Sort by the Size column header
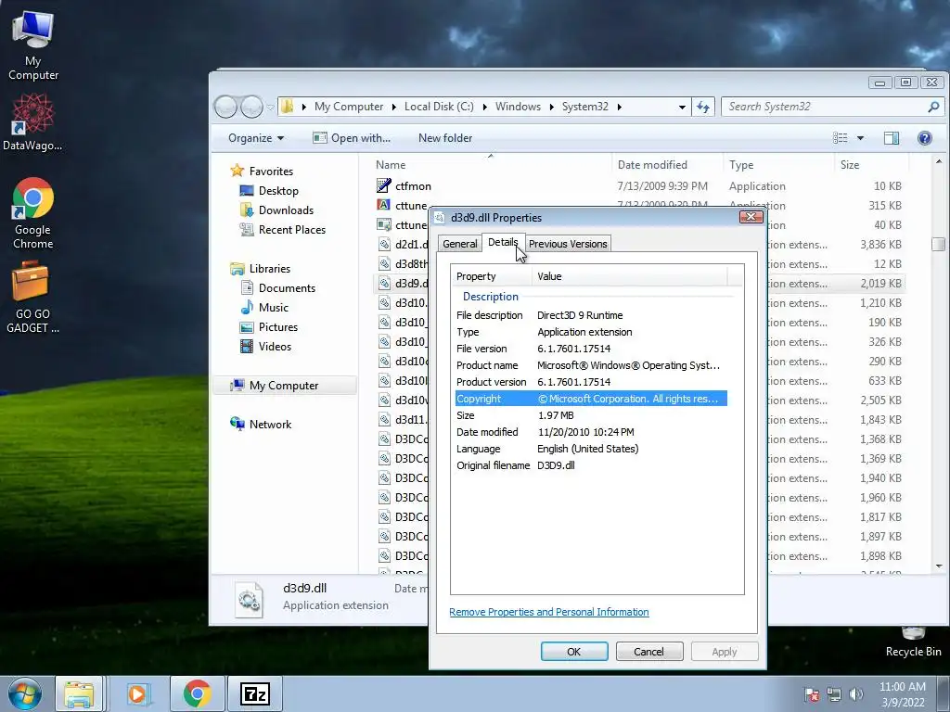The image size is (950, 712). click(x=870, y=165)
